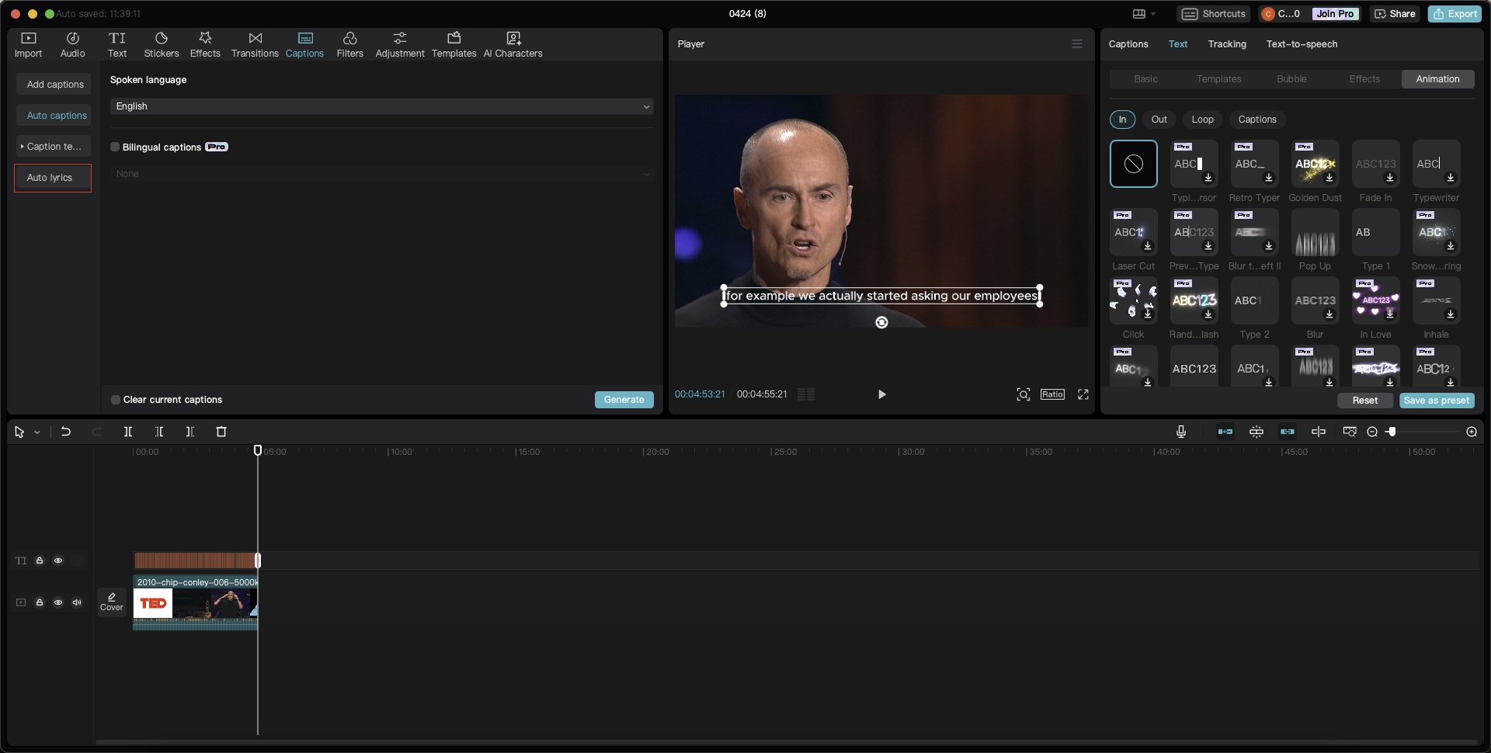Viewport: 1491px width, 753px height.
Task: Click Save as preset
Action: click(1437, 401)
